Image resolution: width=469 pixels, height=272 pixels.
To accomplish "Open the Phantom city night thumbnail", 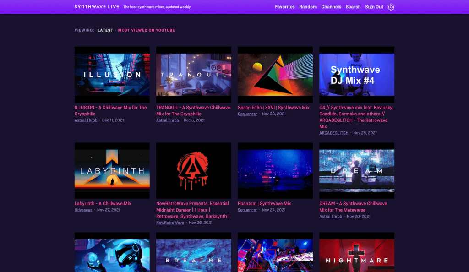I will click(x=275, y=171).
